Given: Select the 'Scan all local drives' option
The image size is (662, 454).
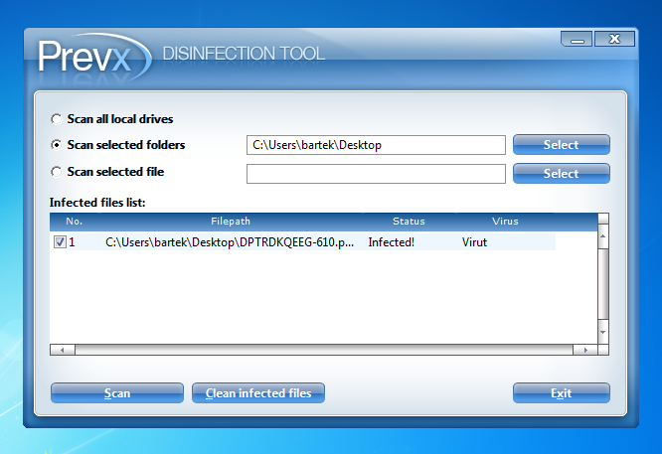Looking at the screenshot, I should click(x=56, y=119).
